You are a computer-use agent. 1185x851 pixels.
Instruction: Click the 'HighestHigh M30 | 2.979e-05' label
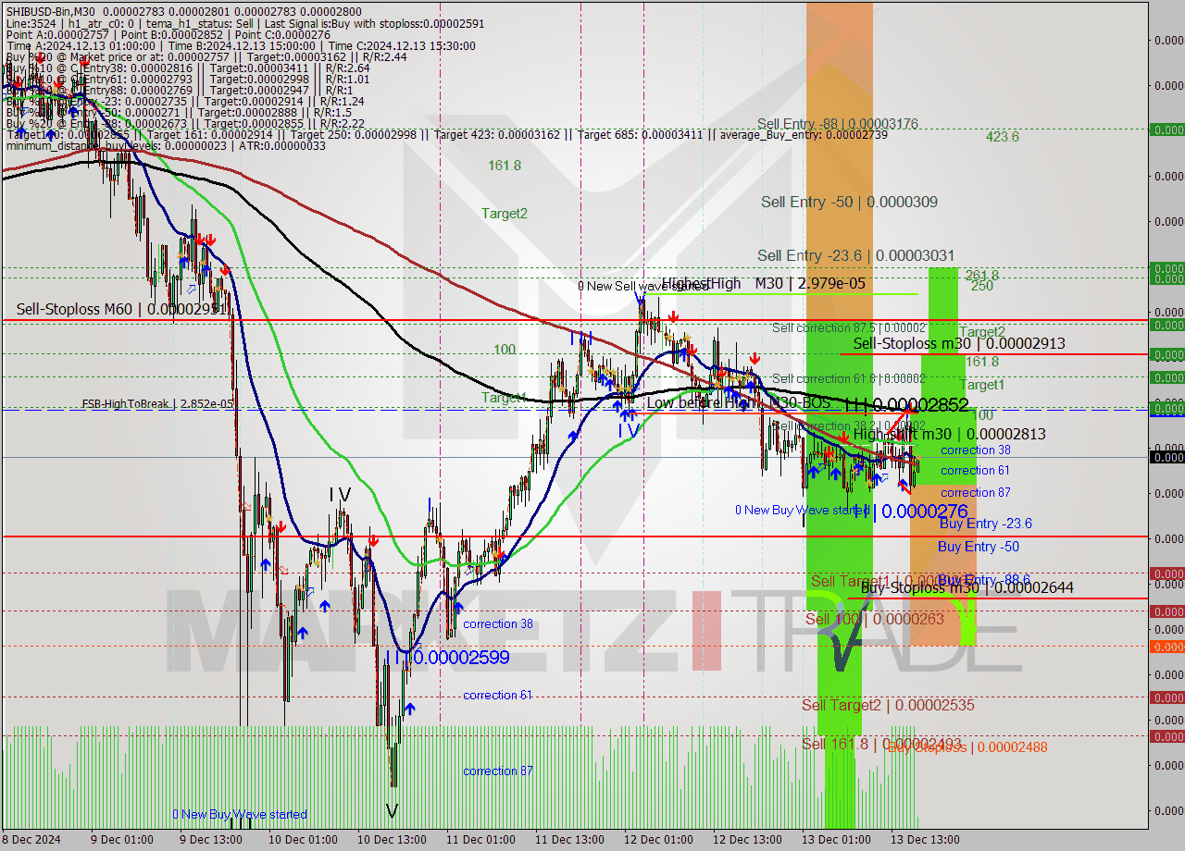click(x=764, y=283)
